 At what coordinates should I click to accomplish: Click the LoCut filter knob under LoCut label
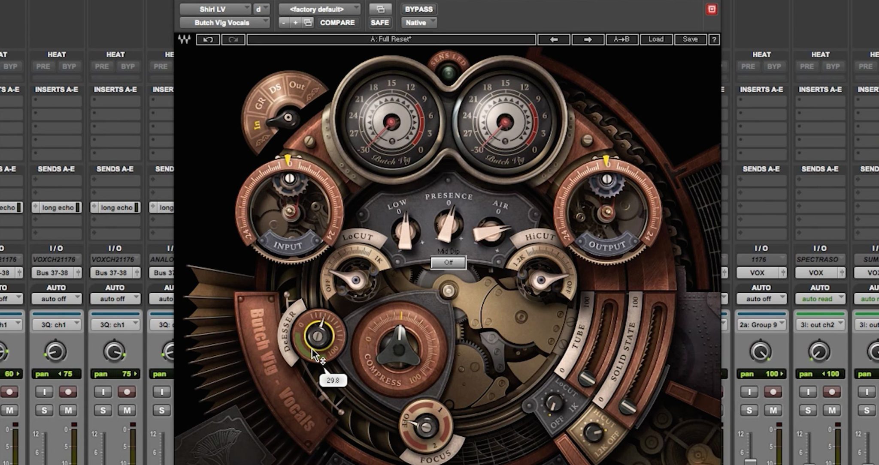pos(355,281)
